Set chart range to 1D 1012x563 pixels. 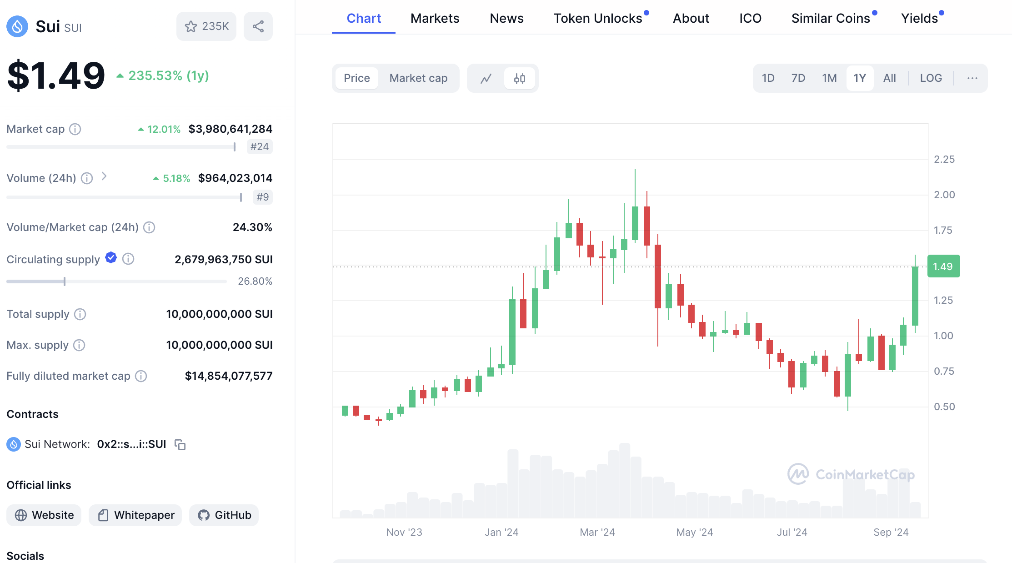(768, 78)
